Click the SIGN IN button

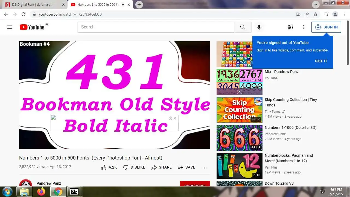point(326,27)
